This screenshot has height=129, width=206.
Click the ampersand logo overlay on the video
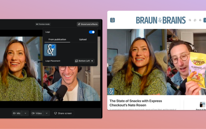pos(111,91)
